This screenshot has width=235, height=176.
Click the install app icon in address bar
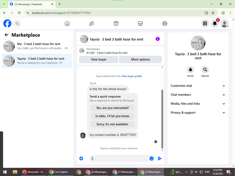pos(206,13)
